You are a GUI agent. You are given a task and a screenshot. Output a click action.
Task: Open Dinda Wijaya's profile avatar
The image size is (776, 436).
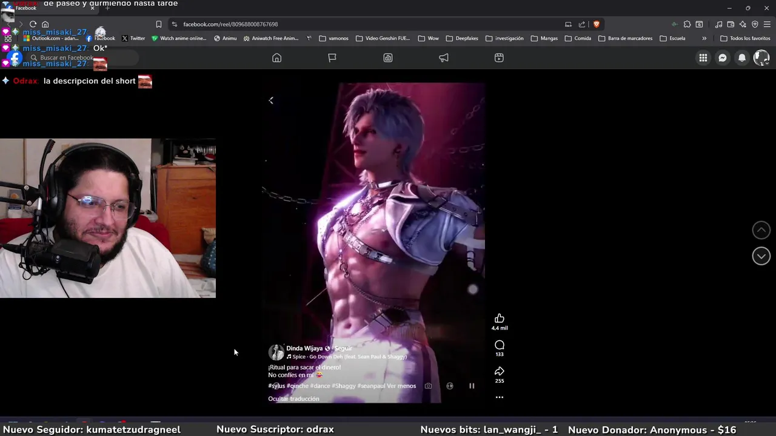pos(276,352)
